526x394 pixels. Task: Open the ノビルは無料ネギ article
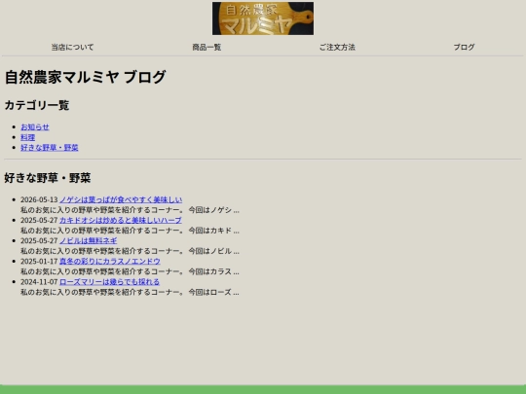89,240
